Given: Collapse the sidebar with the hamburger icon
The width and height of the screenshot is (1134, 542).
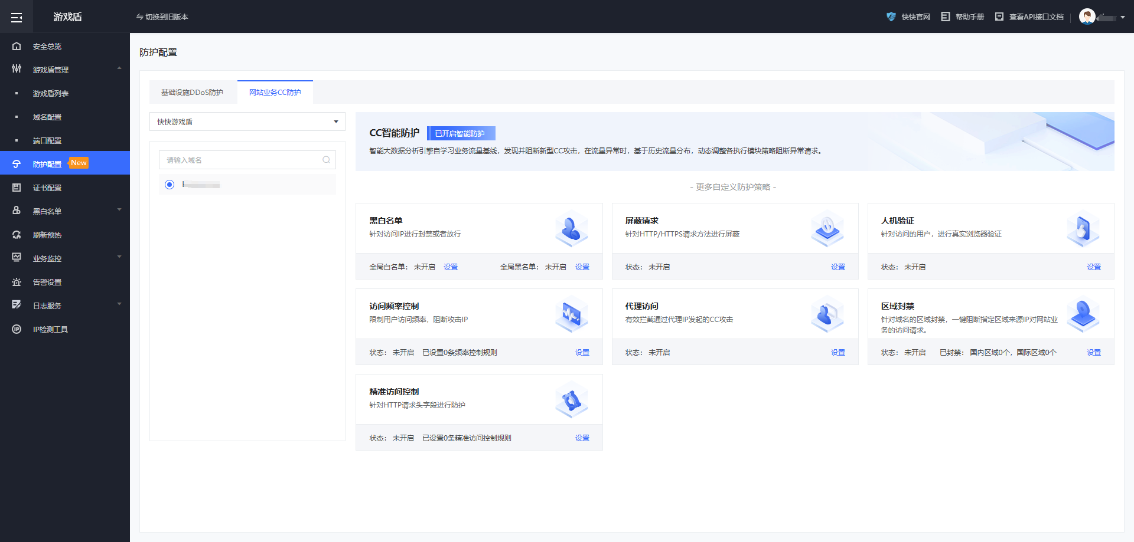Looking at the screenshot, I should (x=16, y=16).
